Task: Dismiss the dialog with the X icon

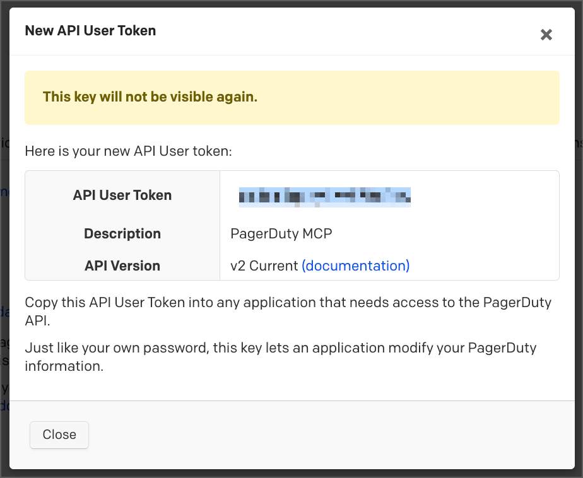Action: 546,35
